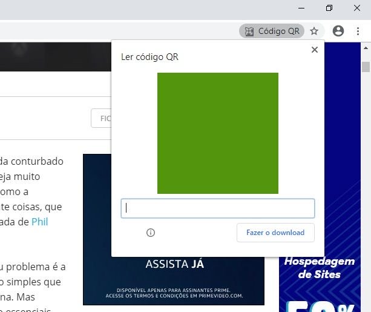Open Chrome three-dot menu
The width and height of the screenshot is (371, 312).
[358, 31]
